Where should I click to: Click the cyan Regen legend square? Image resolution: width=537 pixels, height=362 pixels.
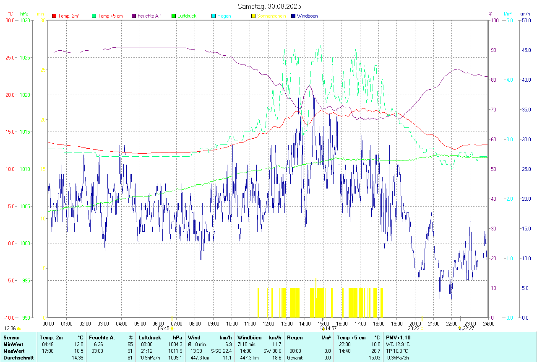[214, 16]
